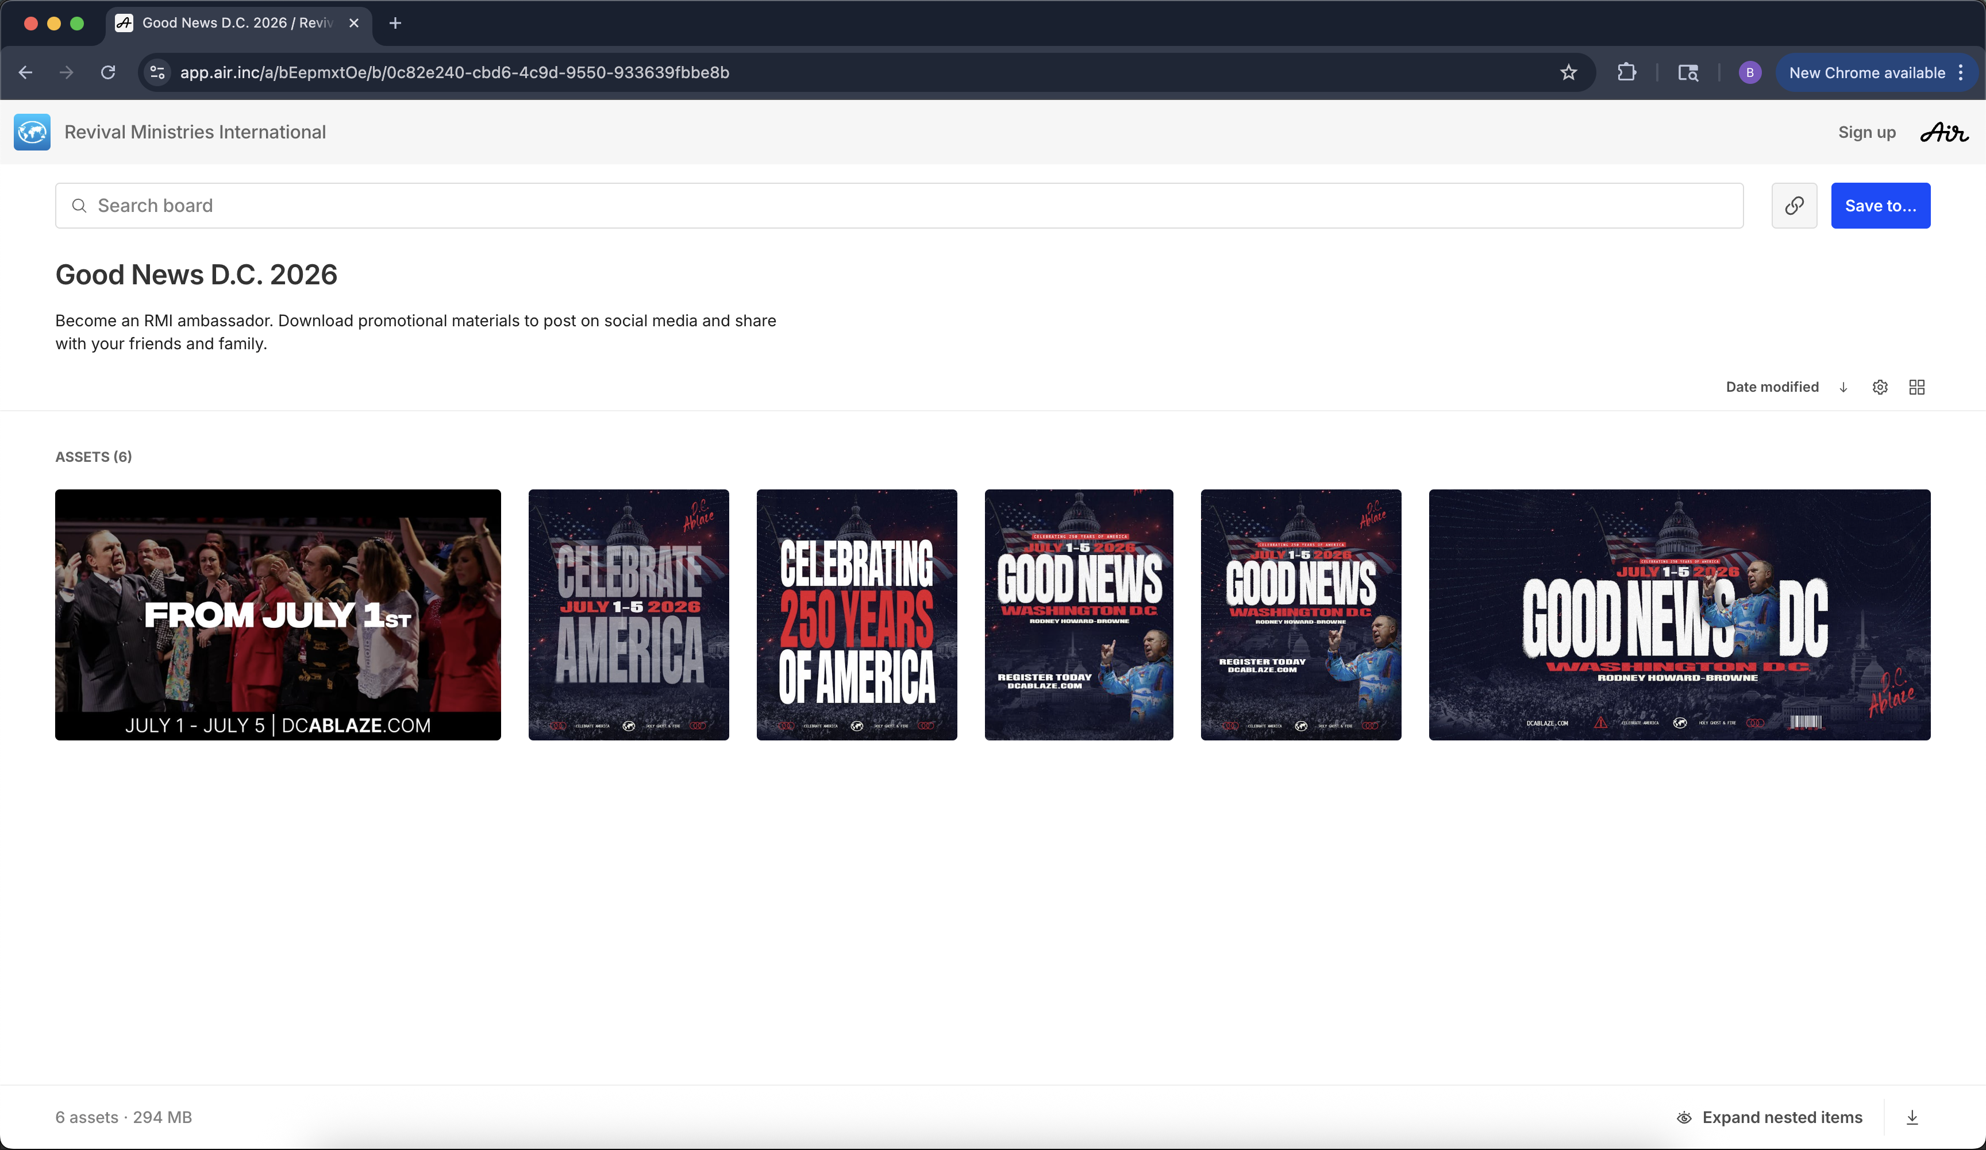Open Chrome three-dot menu
This screenshot has width=1986, height=1150.
(1961, 72)
